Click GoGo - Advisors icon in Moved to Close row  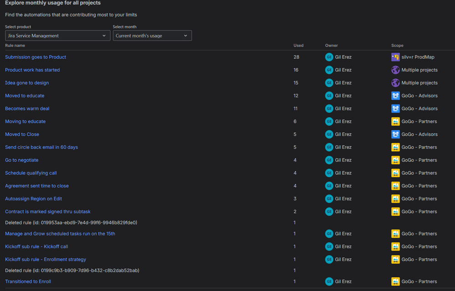pyautogui.click(x=395, y=134)
